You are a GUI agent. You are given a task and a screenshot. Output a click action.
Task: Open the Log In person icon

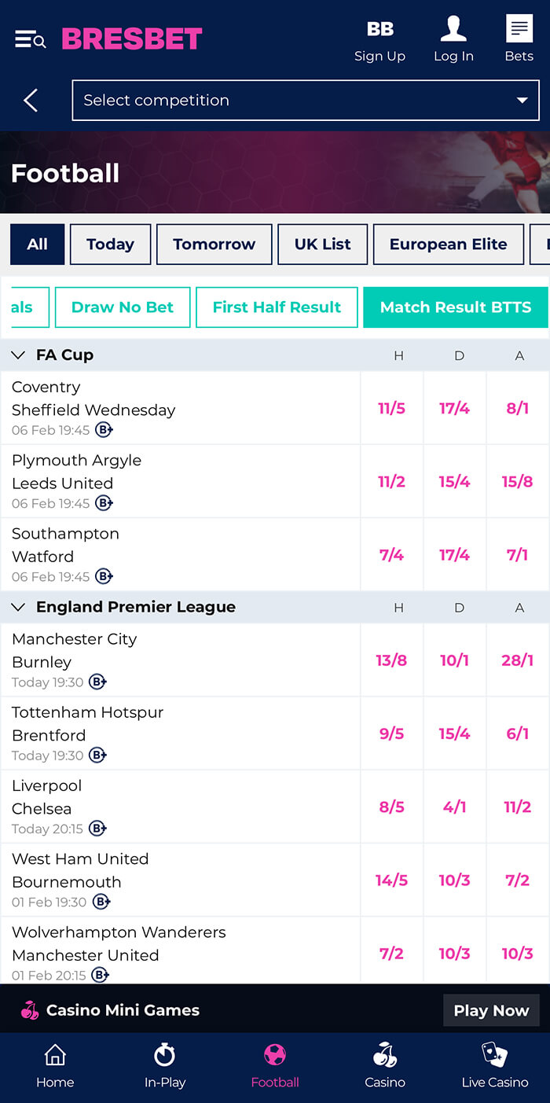click(453, 28)
